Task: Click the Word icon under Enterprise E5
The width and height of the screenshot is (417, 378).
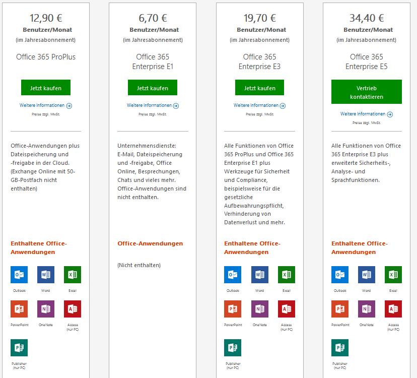Action: pos(367,275)
